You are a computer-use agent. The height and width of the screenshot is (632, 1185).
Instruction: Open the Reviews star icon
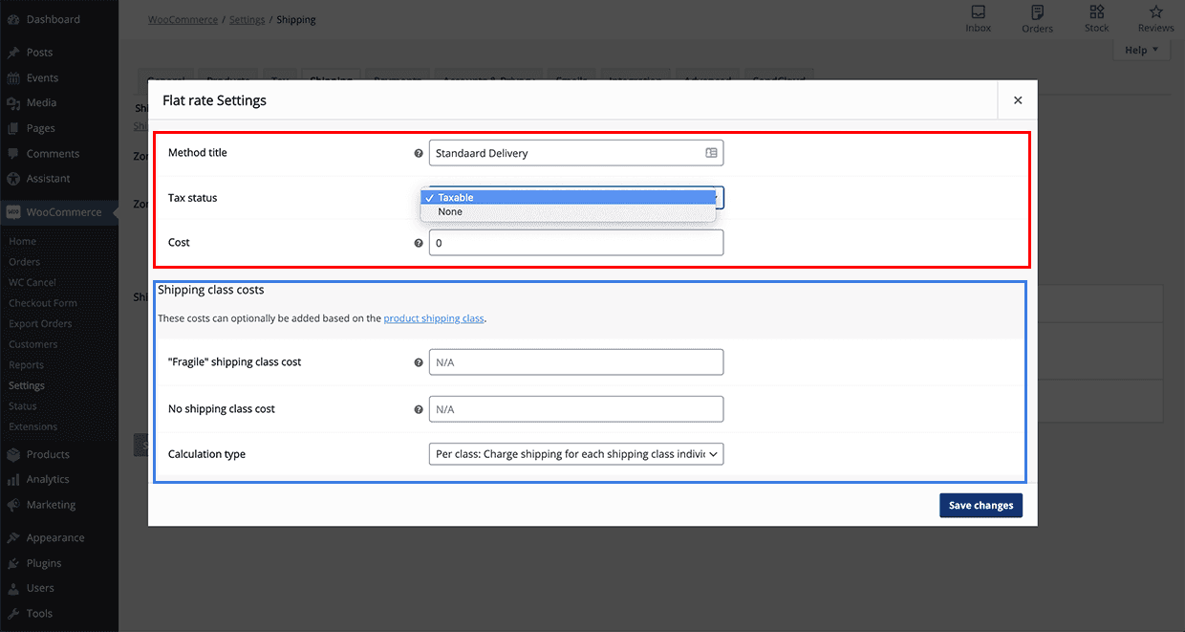pyautogui.click(x=1156, y=12)
